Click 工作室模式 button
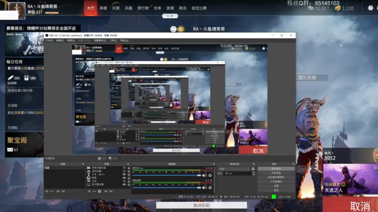The width and height of the screenshot is (378, 212). (x=276, y=182)
